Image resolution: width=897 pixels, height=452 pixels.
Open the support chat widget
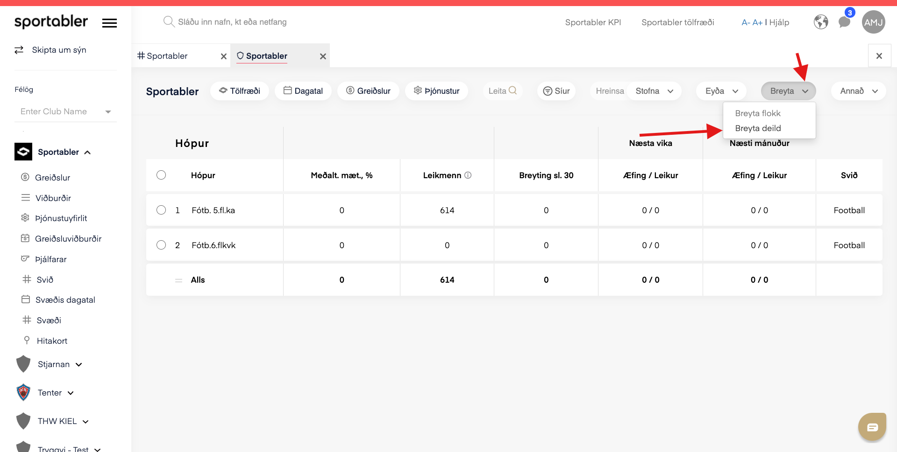coord(872,427)
